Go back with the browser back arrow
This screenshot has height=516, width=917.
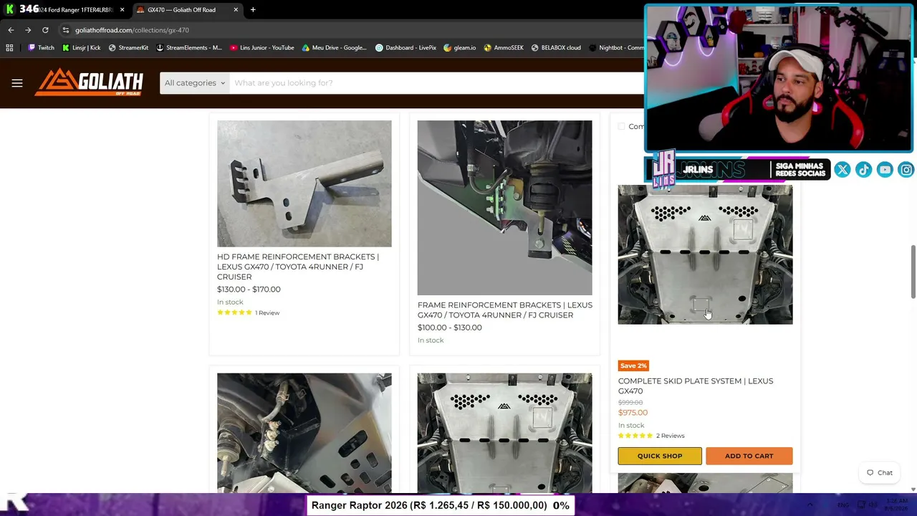coord(11,30)
